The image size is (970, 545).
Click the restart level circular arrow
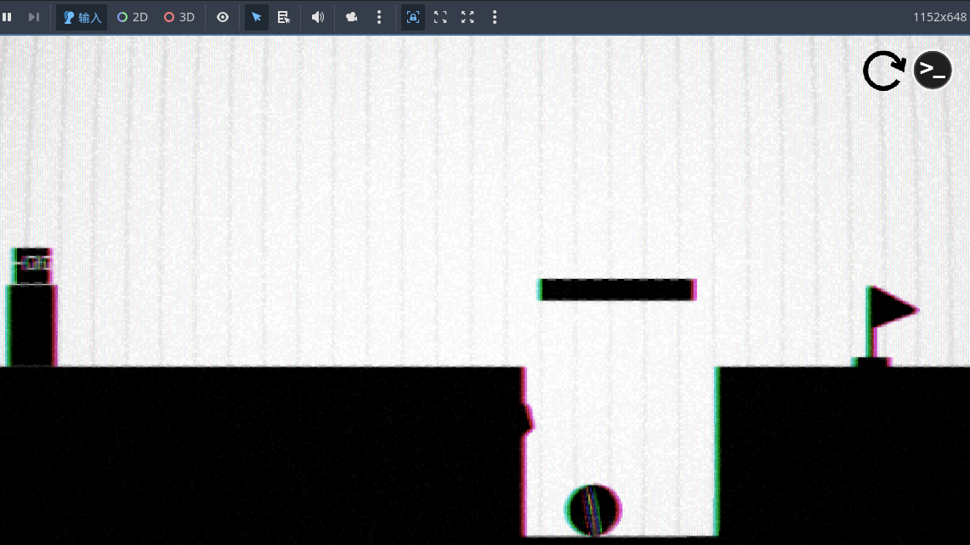[884, 71]
